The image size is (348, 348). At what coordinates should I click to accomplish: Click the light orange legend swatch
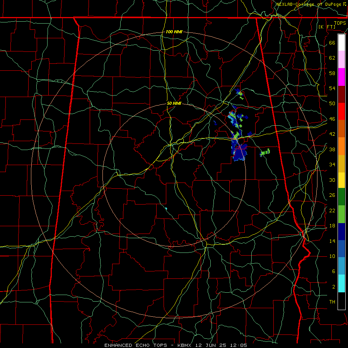click(x=341, y=146)
